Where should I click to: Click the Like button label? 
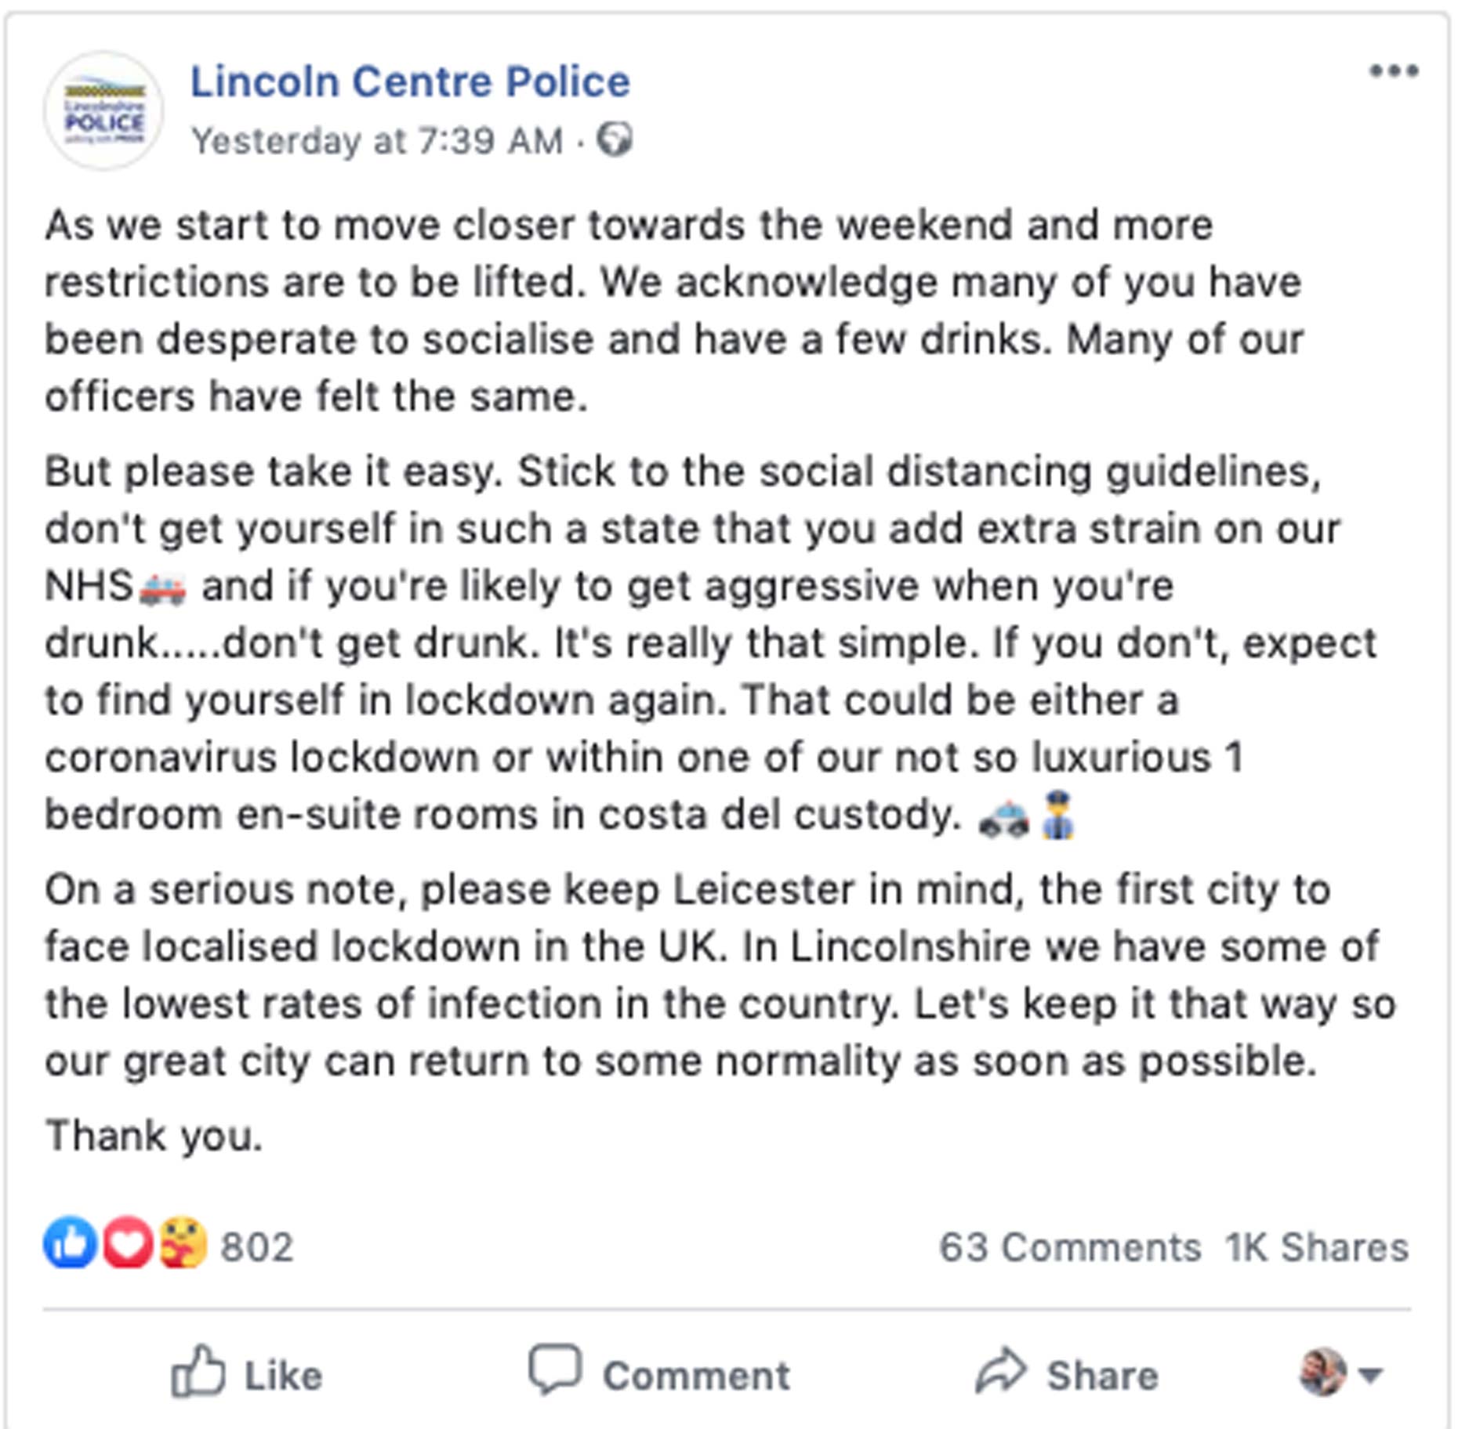(283, 1376)
